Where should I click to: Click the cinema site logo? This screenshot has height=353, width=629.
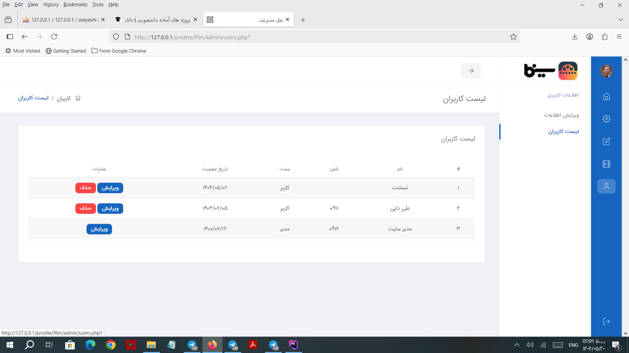550,71
